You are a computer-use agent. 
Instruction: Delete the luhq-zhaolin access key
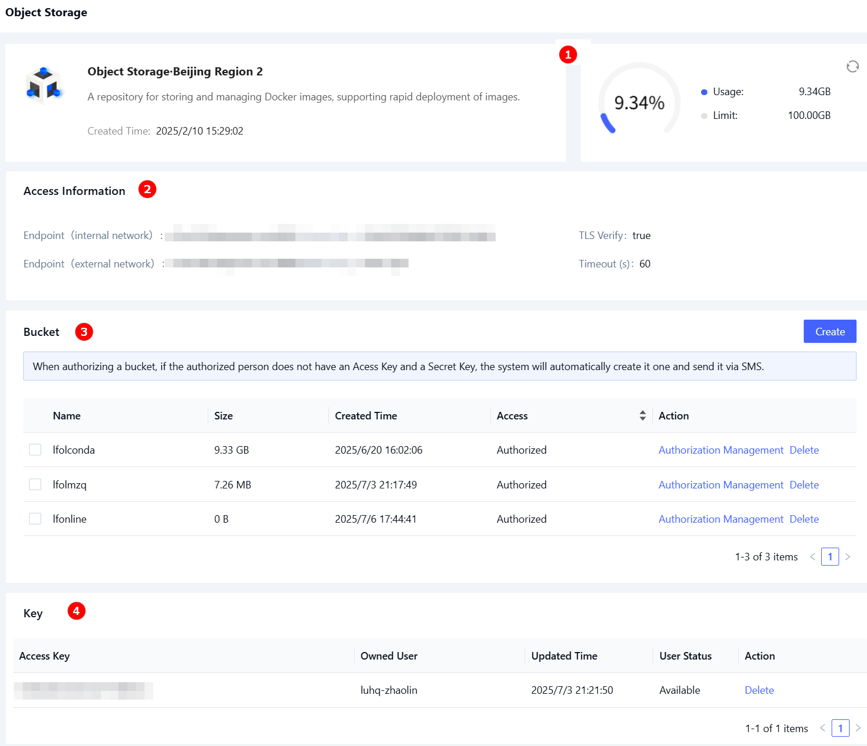pos(759,690)
